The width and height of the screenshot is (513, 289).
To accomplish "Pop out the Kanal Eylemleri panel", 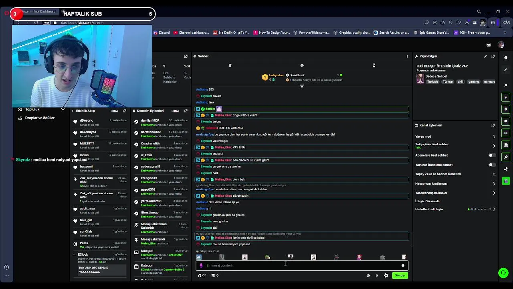I will tap(493, 125).
